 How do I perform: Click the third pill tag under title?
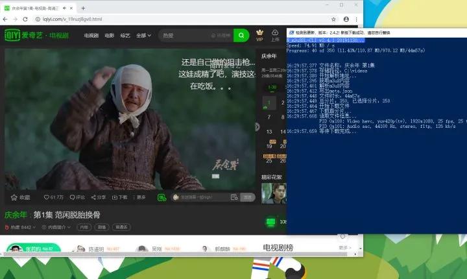[121, 227]
